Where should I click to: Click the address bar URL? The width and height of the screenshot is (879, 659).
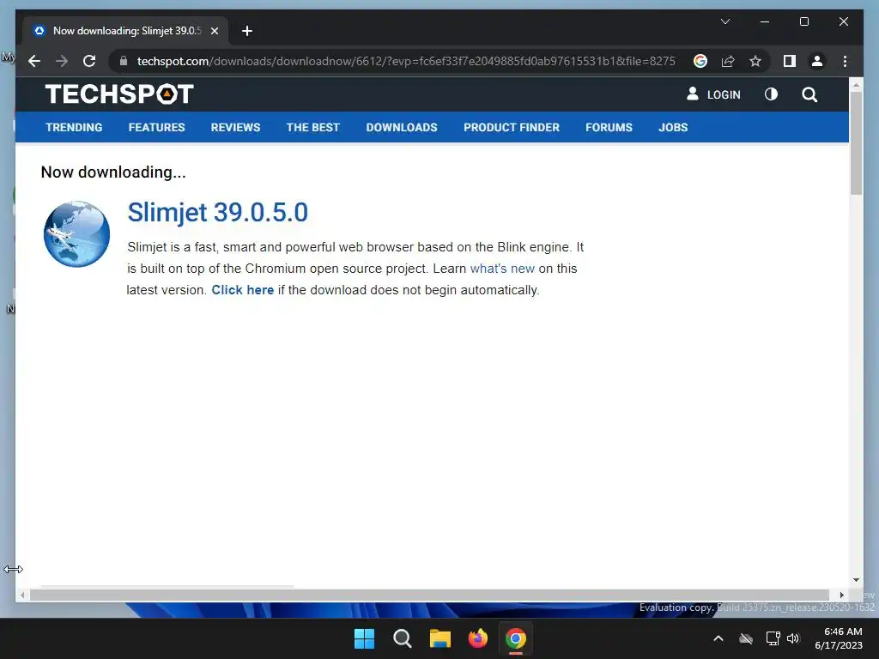click(406, 61)
